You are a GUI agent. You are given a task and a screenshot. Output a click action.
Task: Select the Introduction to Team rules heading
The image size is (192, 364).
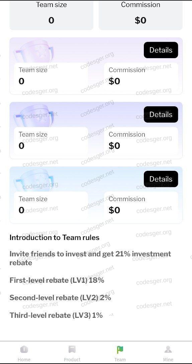pos(55,237)
